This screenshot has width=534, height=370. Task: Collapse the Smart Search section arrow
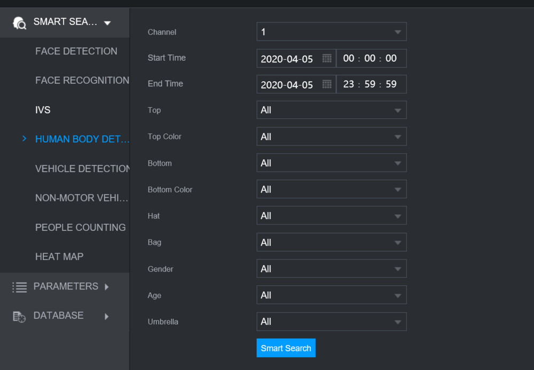[107, 23]
